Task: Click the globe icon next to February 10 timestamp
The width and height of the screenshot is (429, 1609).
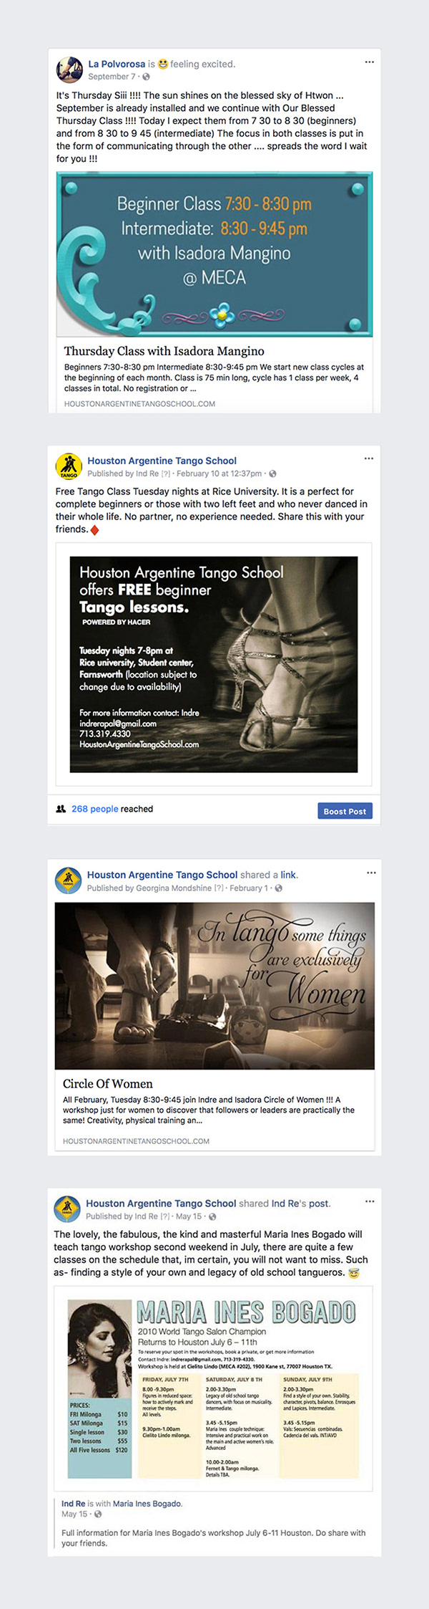Action: pos(272,474)
